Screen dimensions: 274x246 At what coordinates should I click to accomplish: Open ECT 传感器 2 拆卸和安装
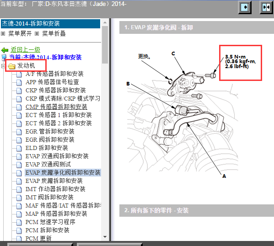[59, 123]
